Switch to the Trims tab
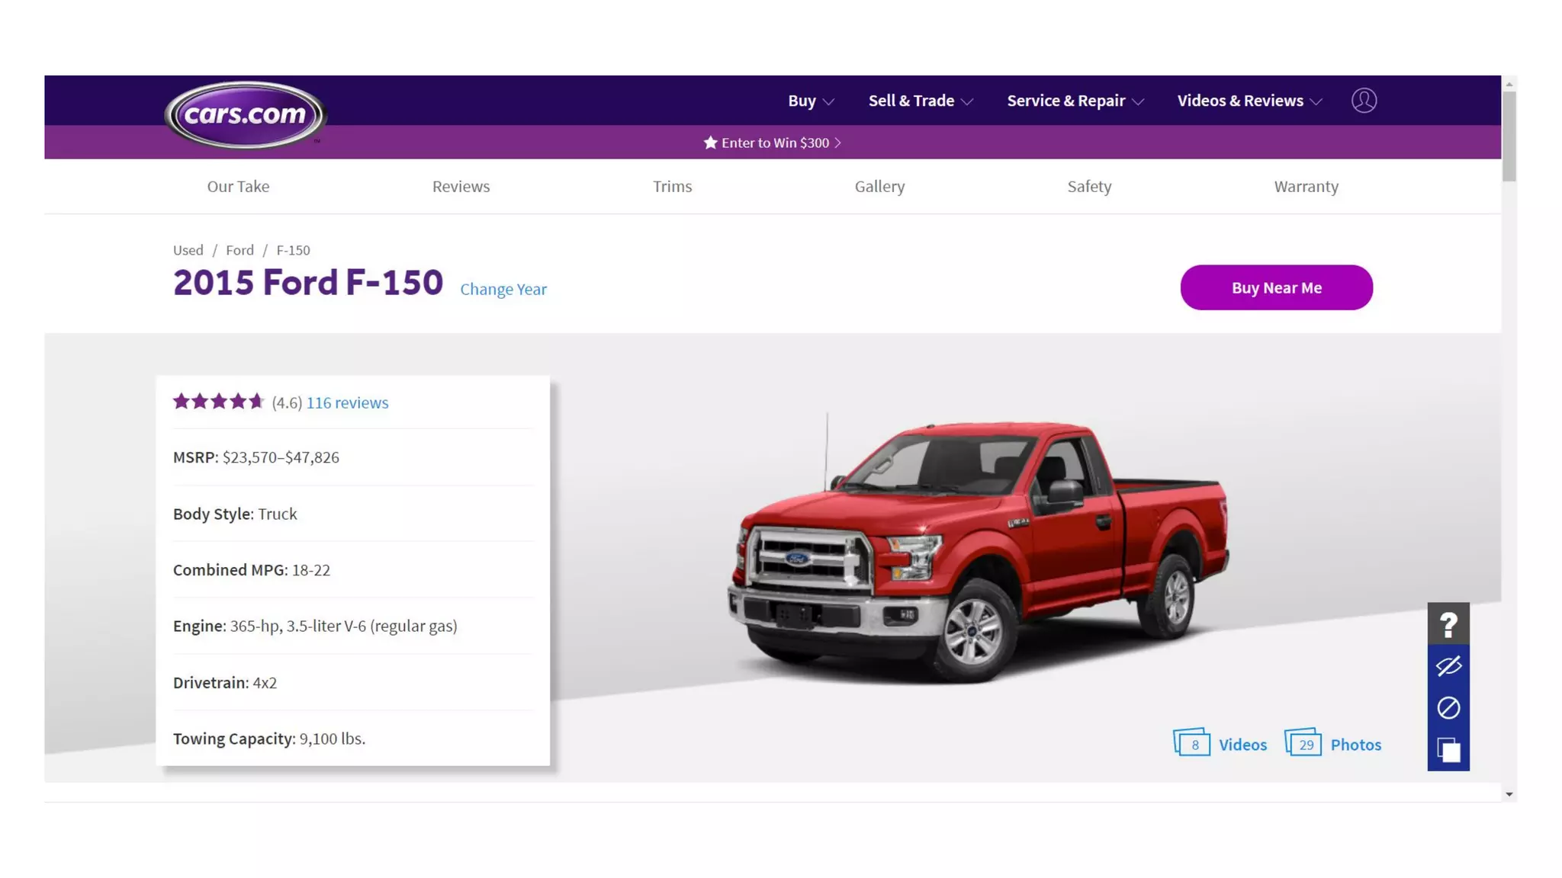 [x=672, y=187]
